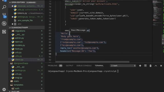Kill terminal with trash icon
This screenshot has width=164, height=92.
click(x=150, y=66)
